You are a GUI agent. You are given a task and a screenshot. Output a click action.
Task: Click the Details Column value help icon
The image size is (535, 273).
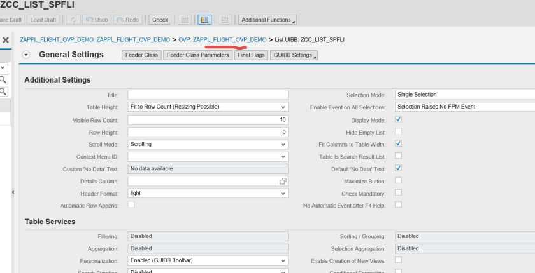pyautogui.click(x=283, y=181)
